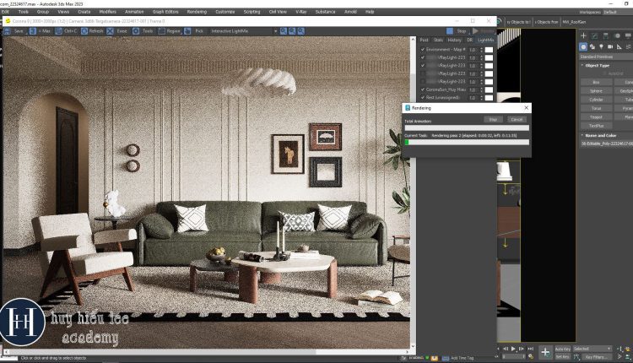Open the Motion panel icon
633x363 pixels.
tap(617, 35)
